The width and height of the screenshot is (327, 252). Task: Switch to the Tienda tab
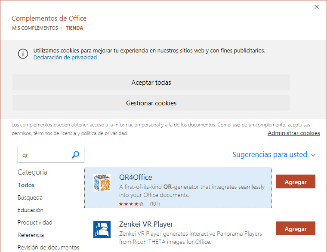[x=74, y=28]
